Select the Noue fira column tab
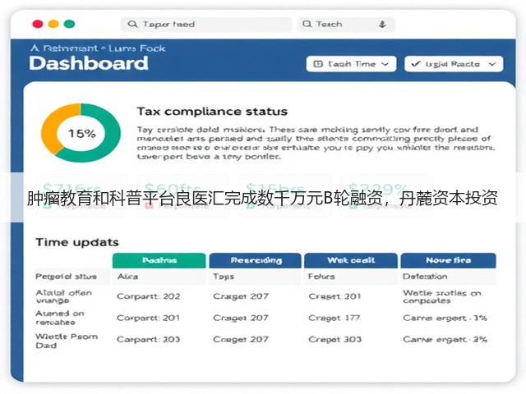The image size is (526, 394). tap(448, 260)
